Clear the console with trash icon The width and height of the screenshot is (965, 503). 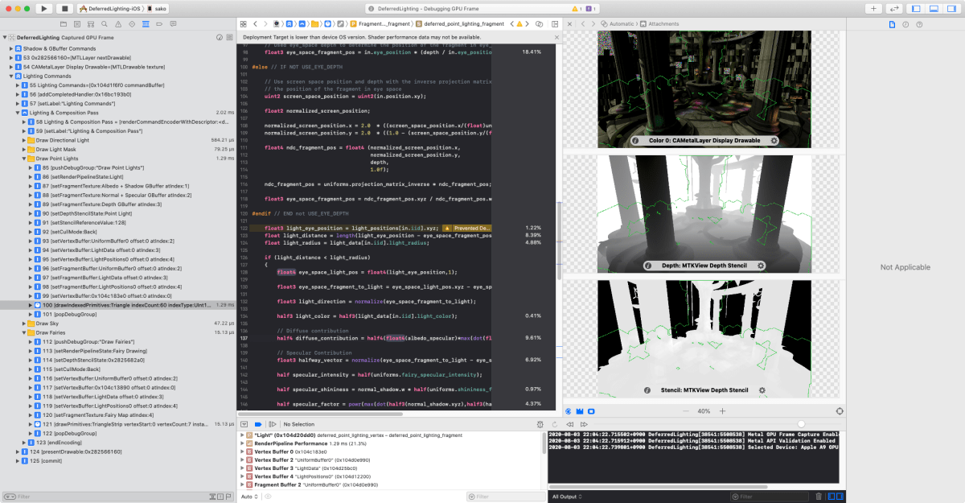[819, 497]
